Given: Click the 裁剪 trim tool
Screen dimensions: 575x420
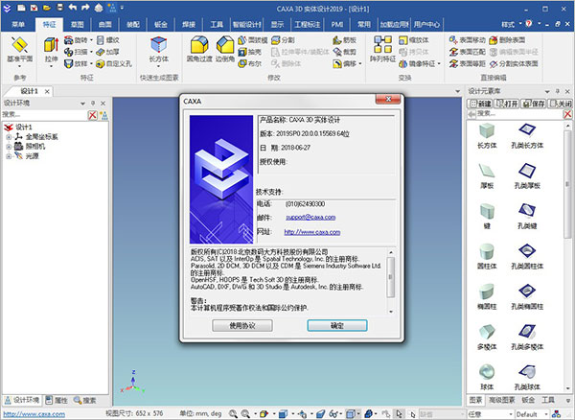Looking at the screenshot, I should click(344, 52).
